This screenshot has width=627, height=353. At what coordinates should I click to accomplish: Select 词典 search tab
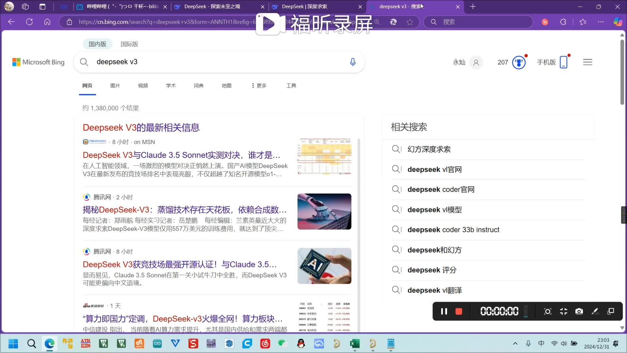[x=198, y=86]
